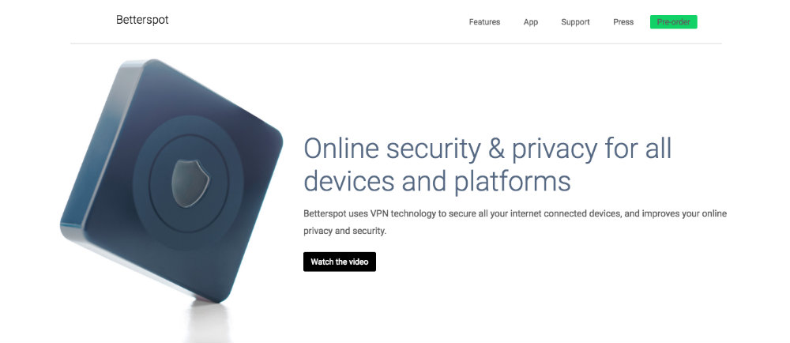This screenshot has width=790, height=343.
Task: Open the Features navigation link
Action: (484, 22)
